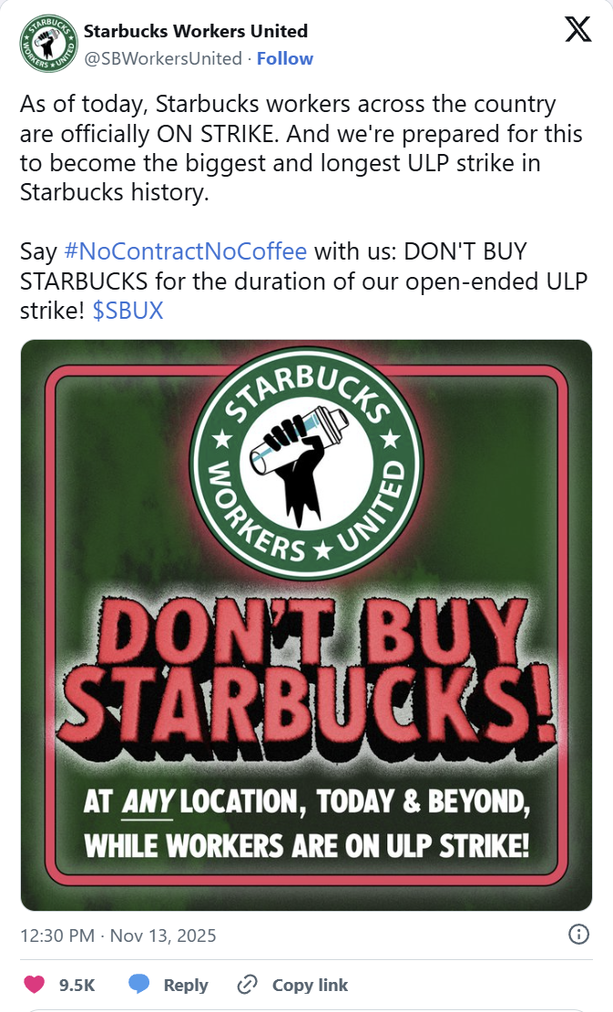Image resolution: width=613 pixels, height=1012 pixels.
Task: Follow the Starbucks Workers United account
Action: click(284, 58)
